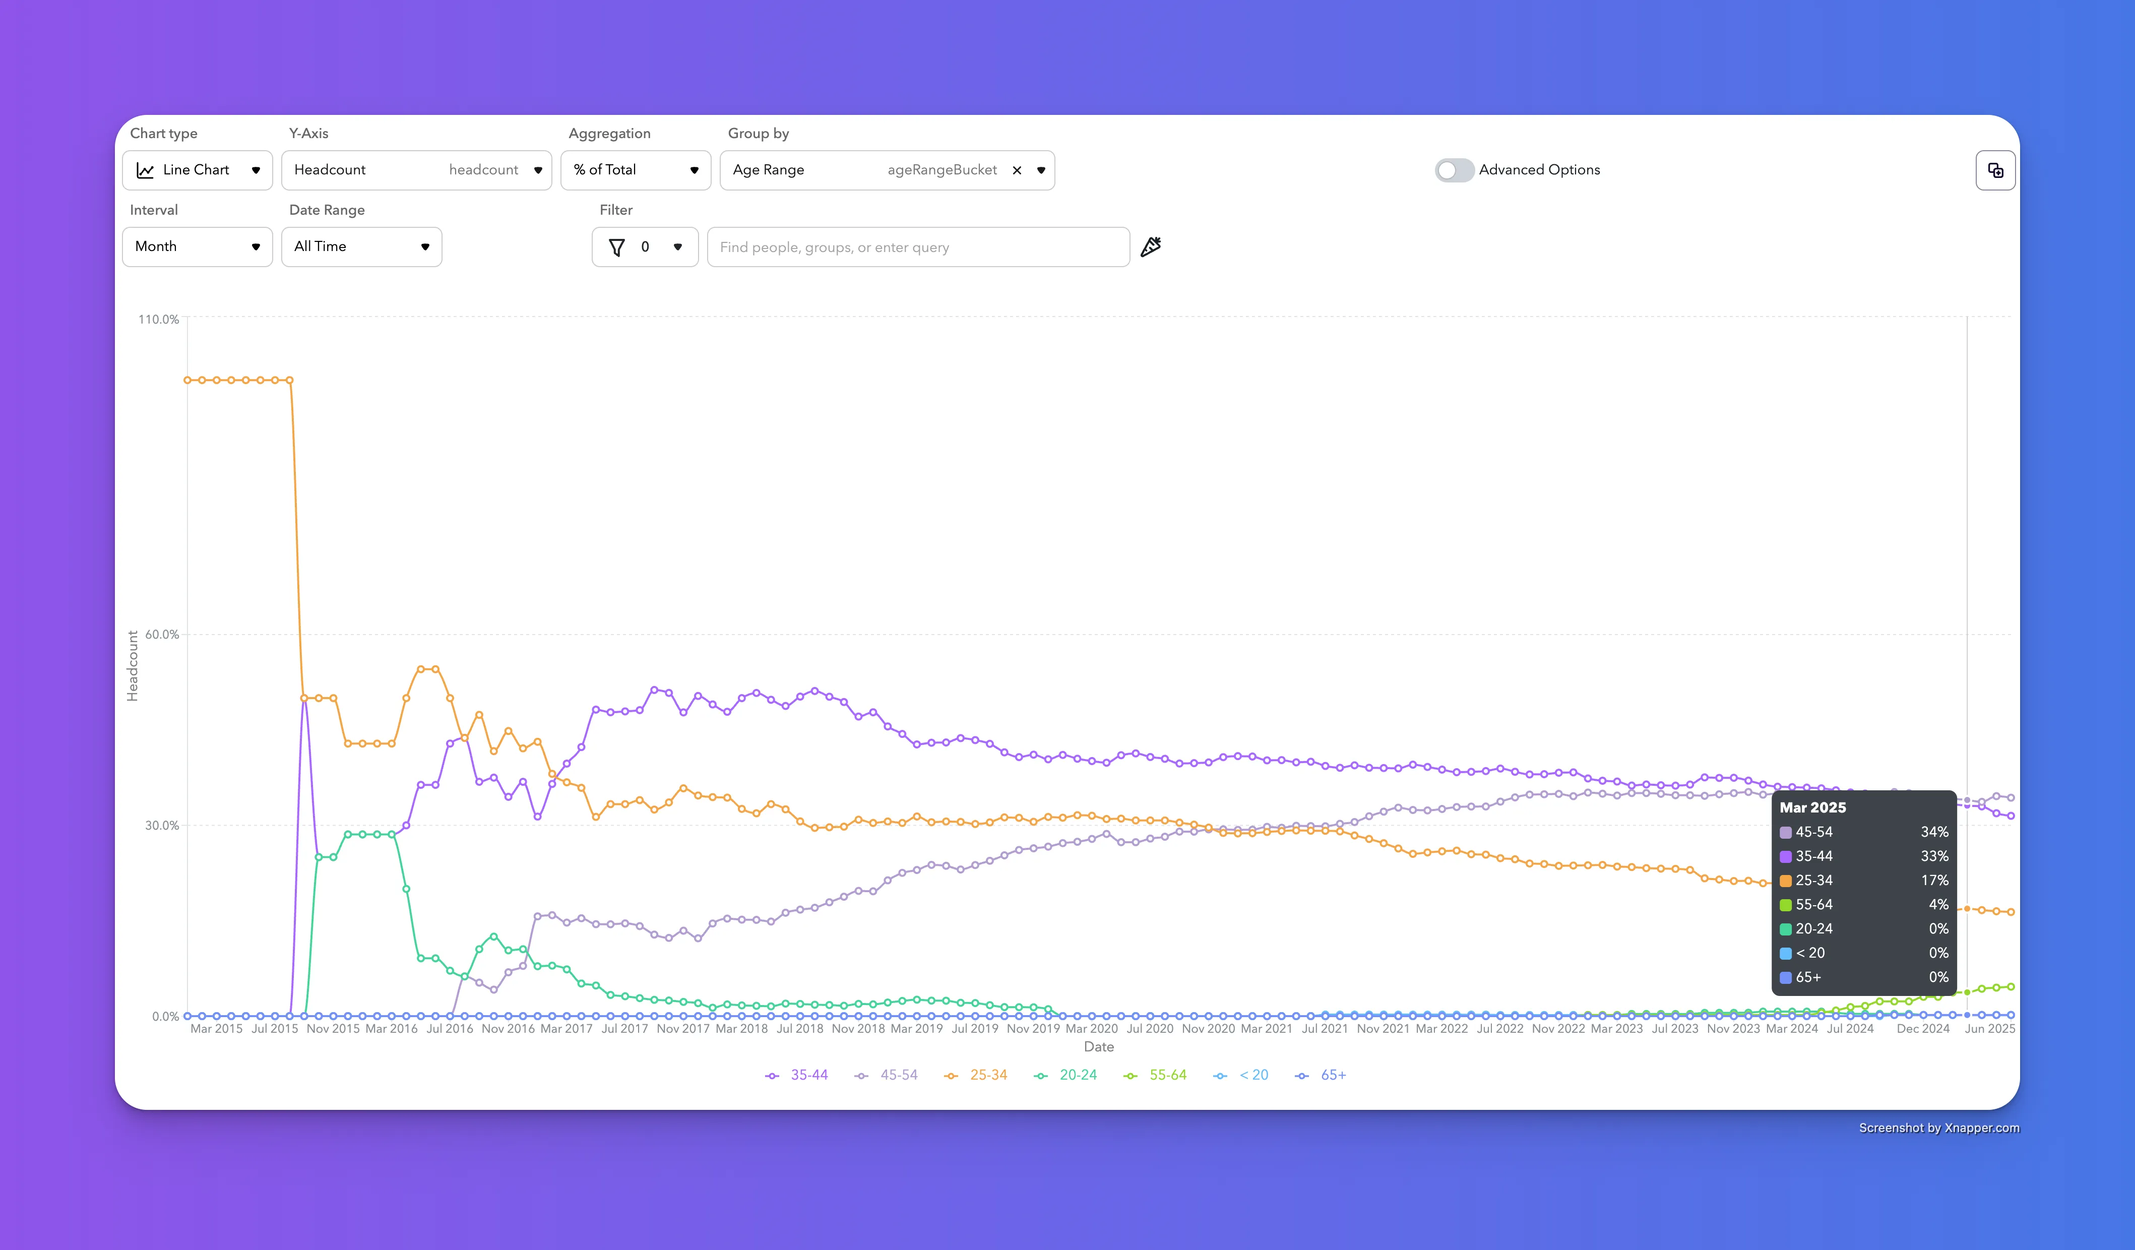Viewport: 2135px width, 1250px height.
Task: Toggle the 25-34 series in the legend
Action: [x=976, y=1075]
